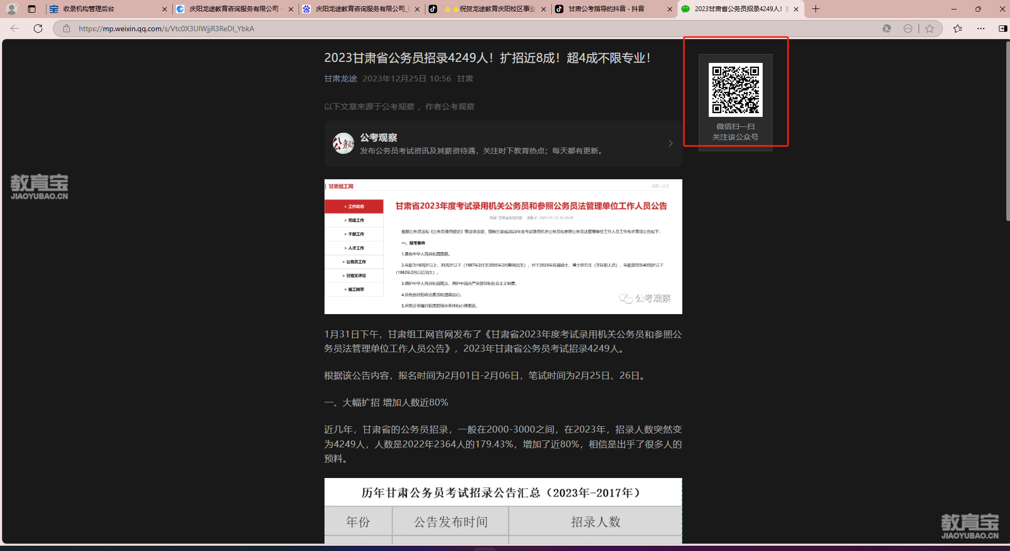Image resolution: width=1010 pixels, height=551 pixels.
Task: Open the 甘肃组工网 announcement screenshot
Action: click(503, 246)
